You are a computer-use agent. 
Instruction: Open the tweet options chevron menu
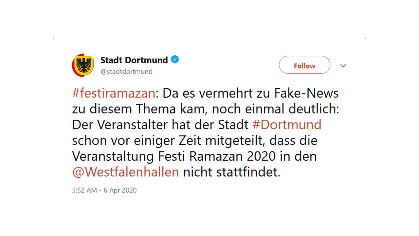click(343, 66)
